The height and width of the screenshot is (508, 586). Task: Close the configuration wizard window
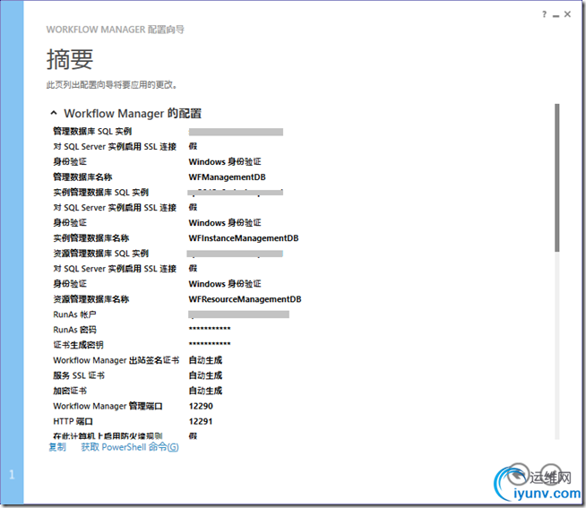pos(567,14)
